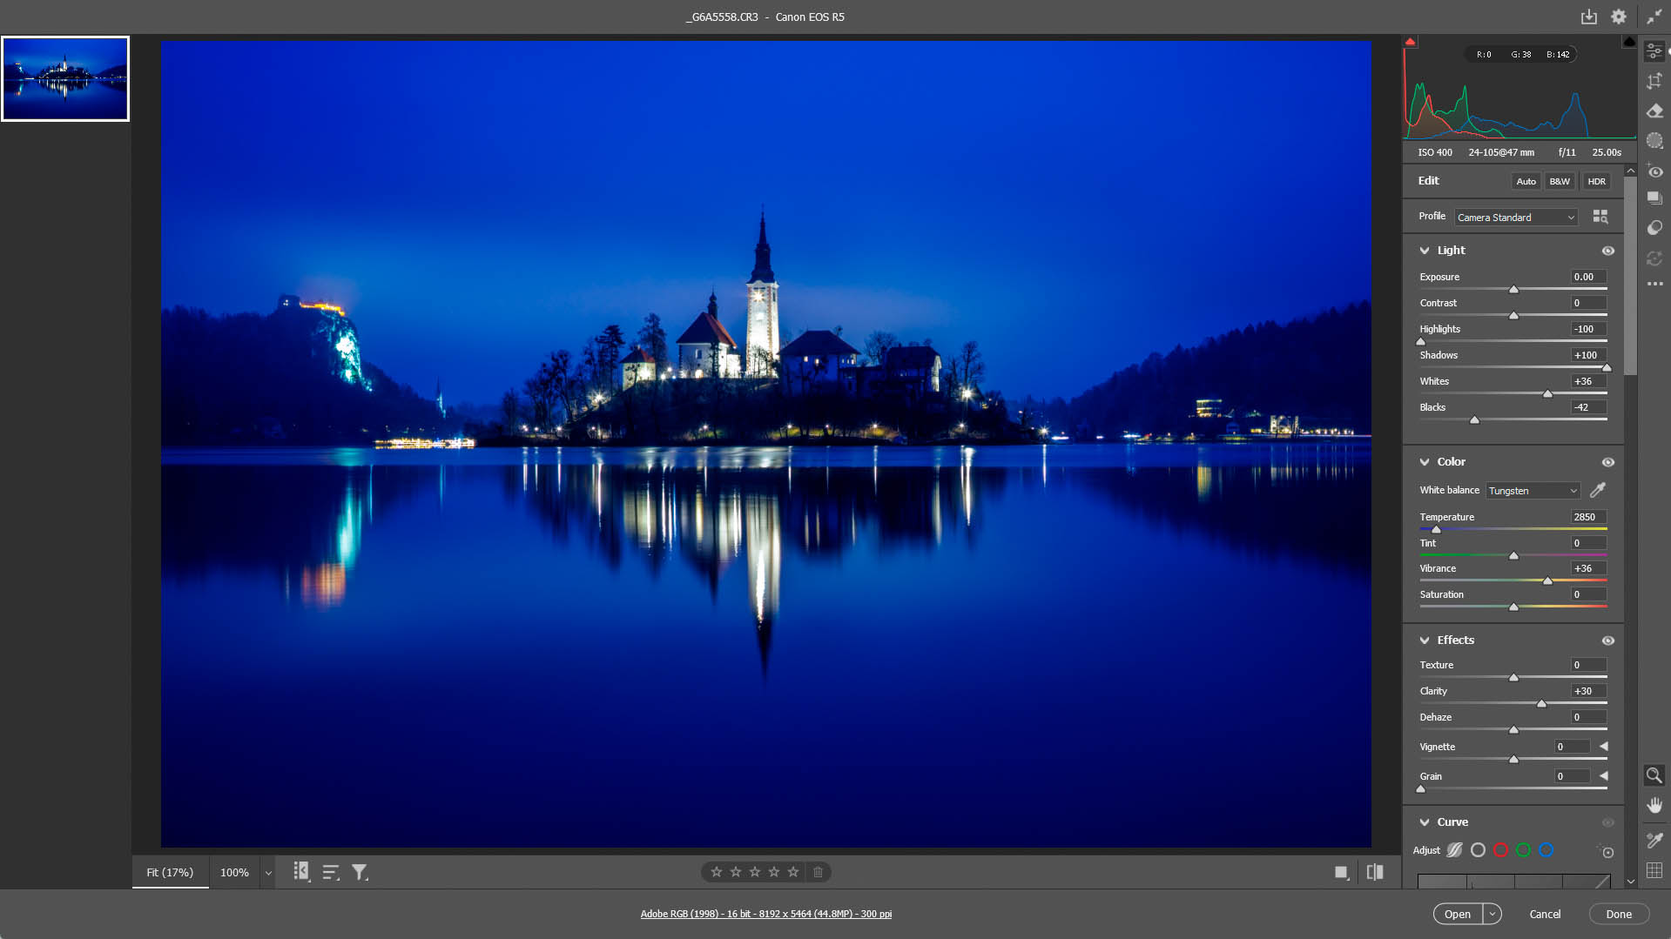Viewport: 1671px width, 939px height.
Task: Select the Hand tool
Action: [1654, 805]
